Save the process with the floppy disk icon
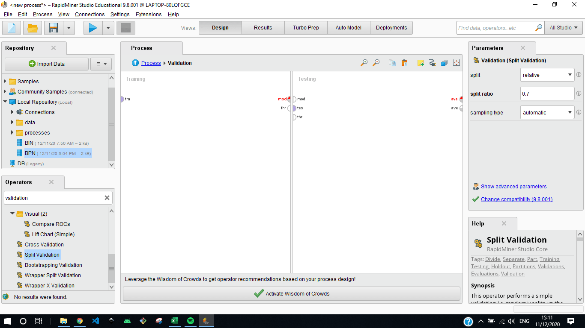This screenshot has height=328, width=585. [x=54, y=28]
